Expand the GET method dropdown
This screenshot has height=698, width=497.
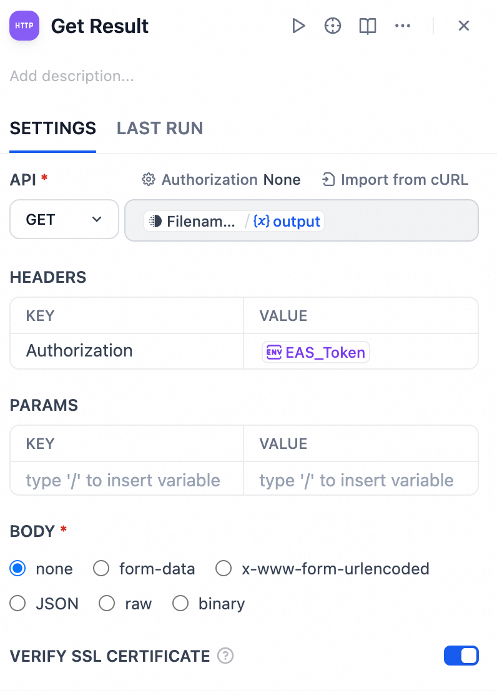tap(64, 219)
